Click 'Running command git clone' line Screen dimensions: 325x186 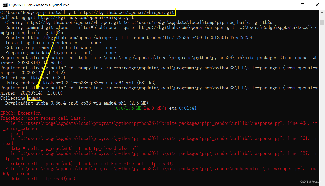161,27
